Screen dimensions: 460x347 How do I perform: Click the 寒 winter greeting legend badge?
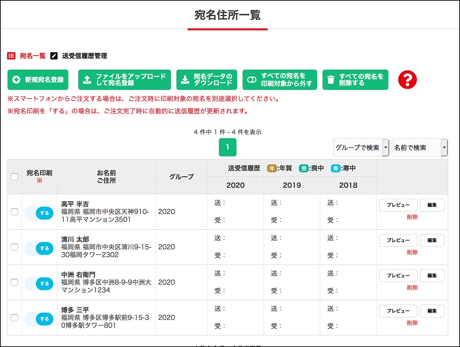[336, 168]
